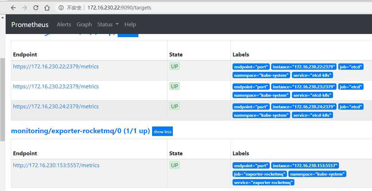Screen dimensions: 372x191
Task: Click endpoint="port" label in 172.16.230.23 row
Action: (x=251, y=87)
